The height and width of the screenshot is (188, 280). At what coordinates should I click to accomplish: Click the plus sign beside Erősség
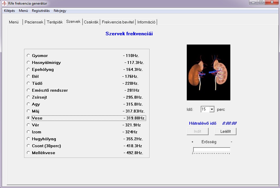[x=192, y=142]
